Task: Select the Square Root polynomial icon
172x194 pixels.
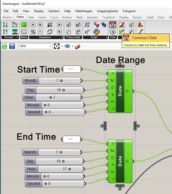Action: point(68,32)
